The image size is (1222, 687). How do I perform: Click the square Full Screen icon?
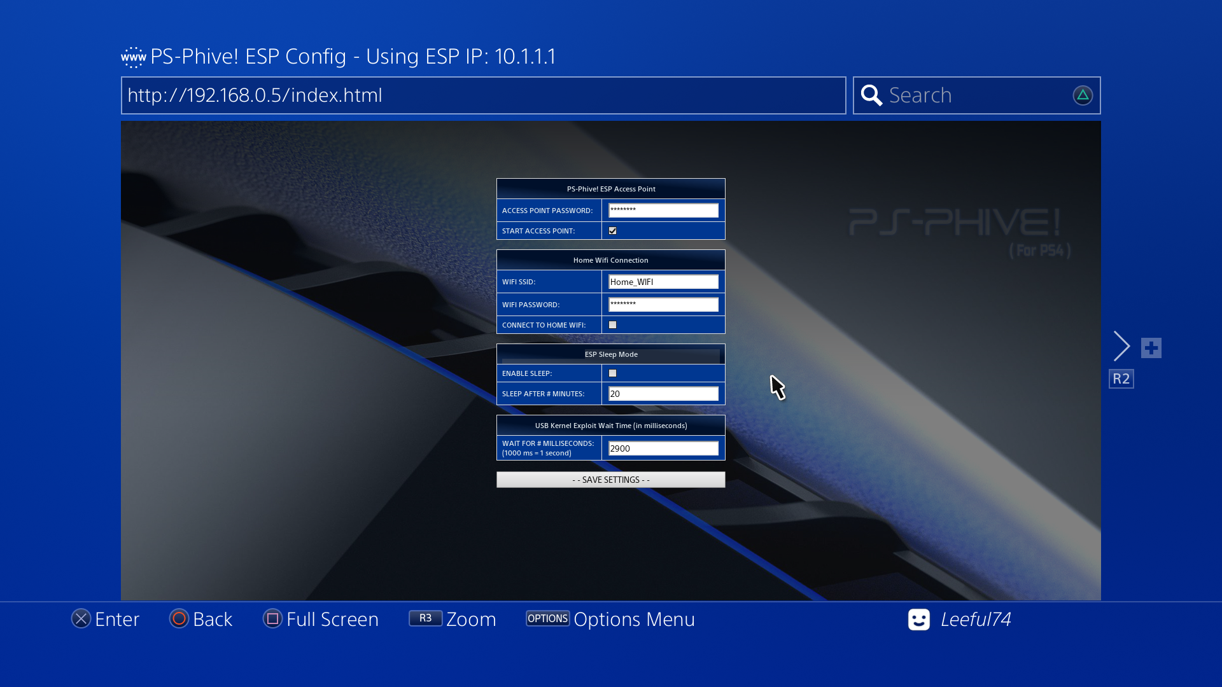pos(272,618)
